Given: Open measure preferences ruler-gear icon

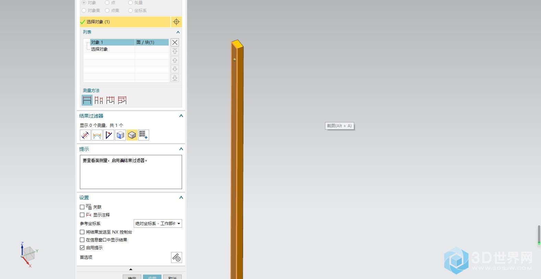Looking at the screenshot, I should coord(177,257).
